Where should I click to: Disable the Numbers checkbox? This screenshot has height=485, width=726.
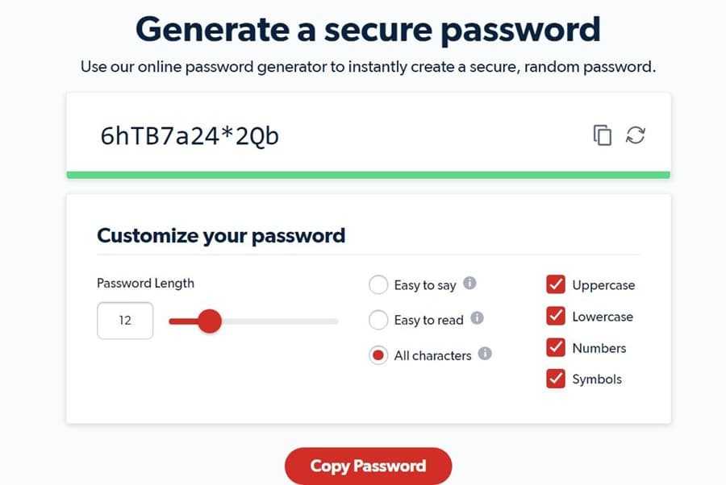point(556,347)
